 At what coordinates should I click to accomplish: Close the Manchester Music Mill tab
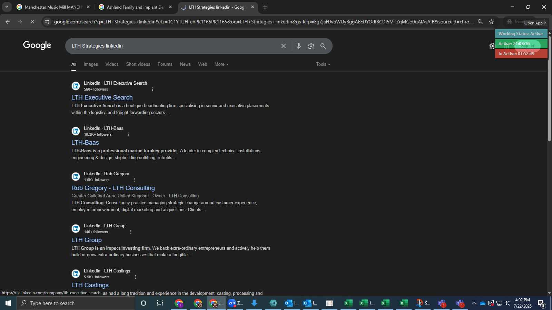[x=88, y=7]
